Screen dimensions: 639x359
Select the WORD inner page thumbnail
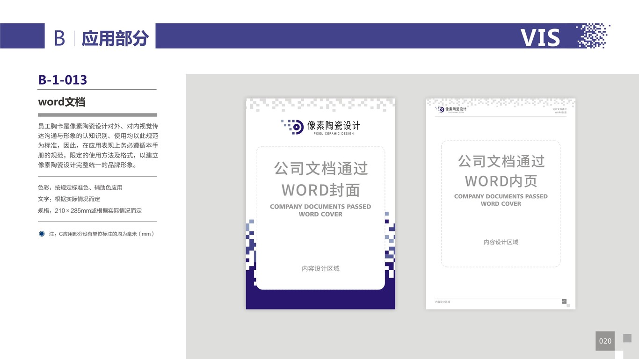501,204
